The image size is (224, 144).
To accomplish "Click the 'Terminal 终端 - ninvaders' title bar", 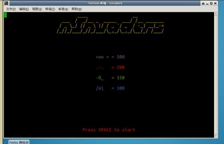I will click(x=105, y=3).
